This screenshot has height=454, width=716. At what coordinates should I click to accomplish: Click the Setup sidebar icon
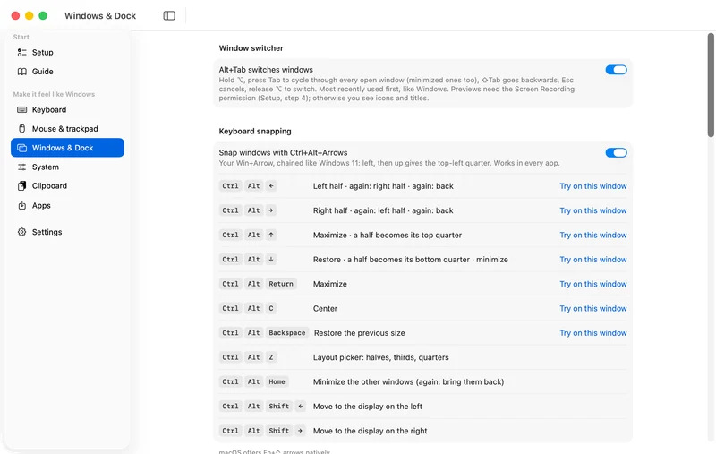[21, 53]
